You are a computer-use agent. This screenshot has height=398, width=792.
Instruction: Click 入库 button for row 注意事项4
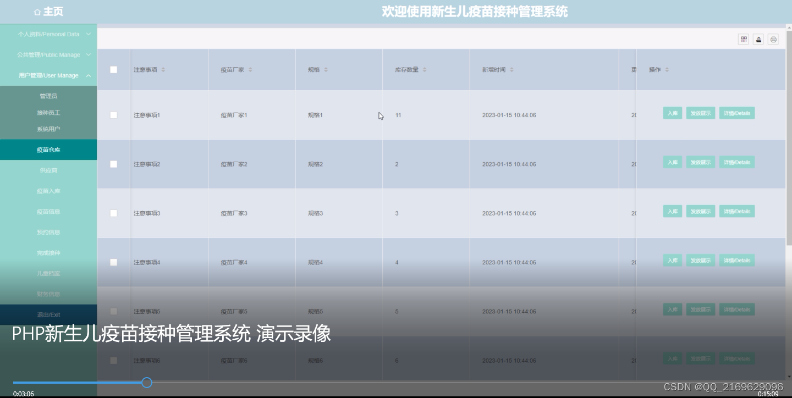point(673,261)
